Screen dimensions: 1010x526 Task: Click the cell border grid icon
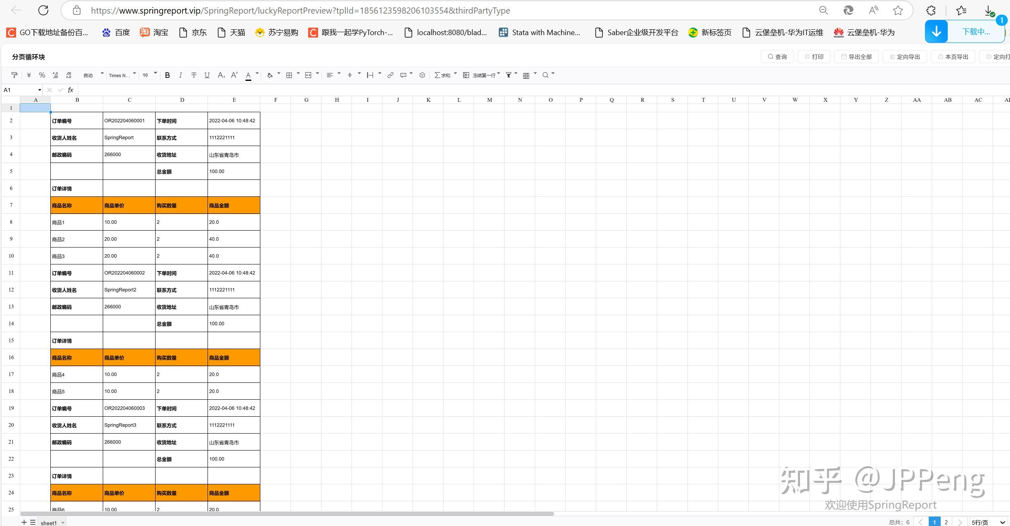[289, 75]
